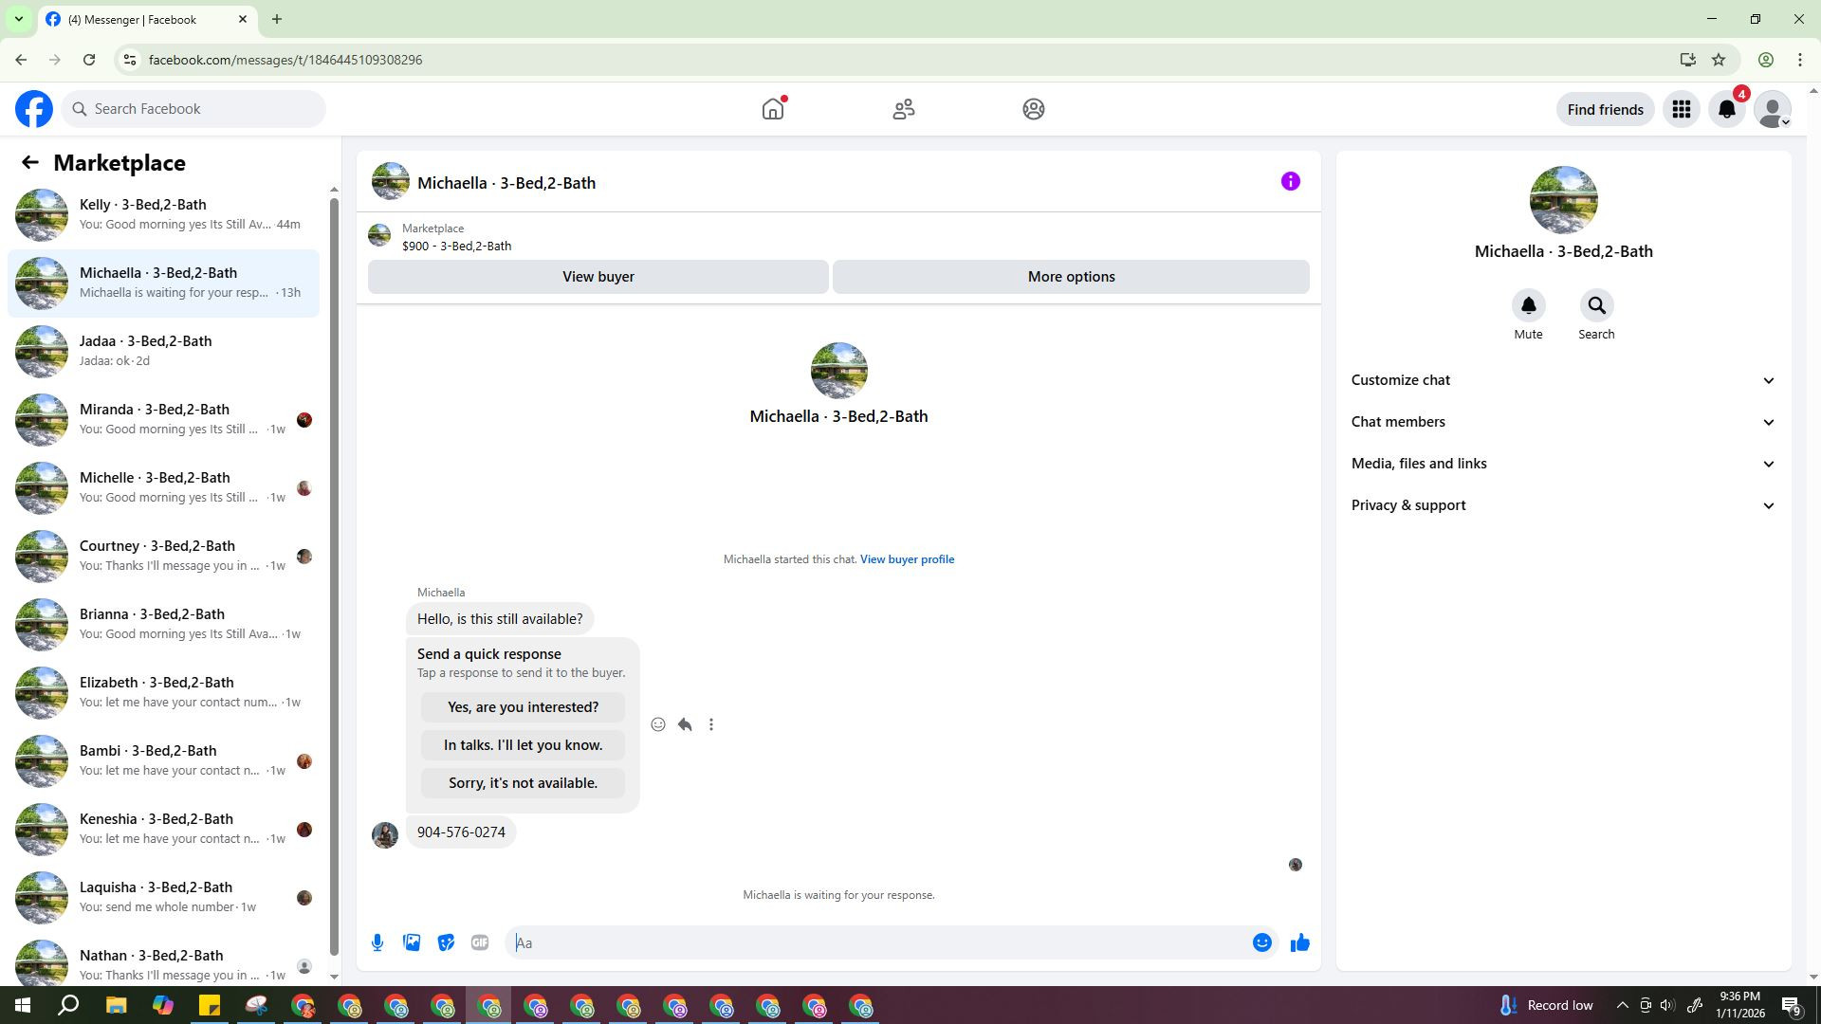
Task: Click Michaella's avatar beside the phone number
Action: pos(385,834)
